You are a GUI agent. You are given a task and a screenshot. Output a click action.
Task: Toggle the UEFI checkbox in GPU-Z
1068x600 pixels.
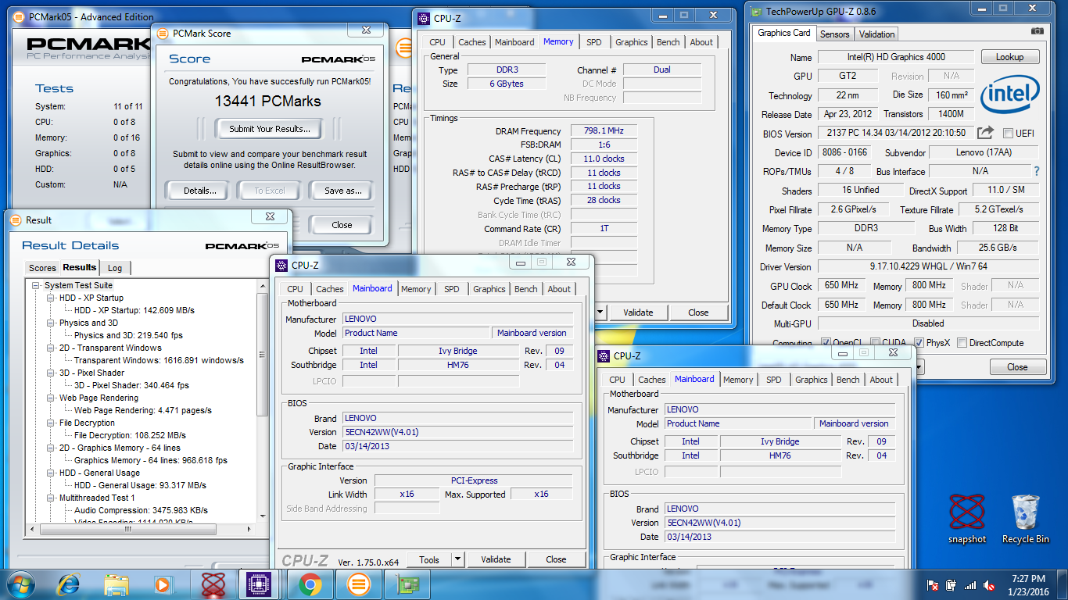pos(1008,134)
